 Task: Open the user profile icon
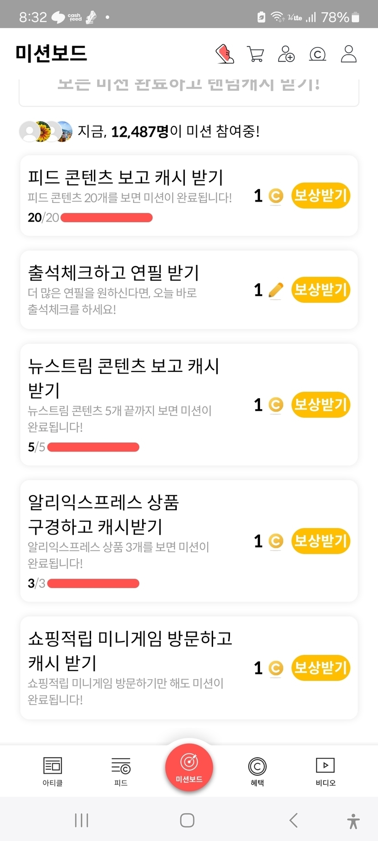pos(349,54)
